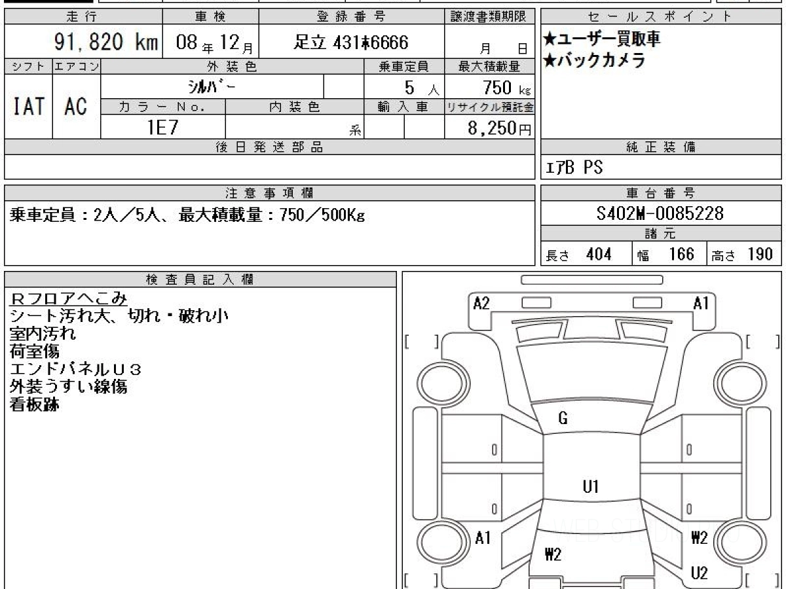
Task: Select equipment text エアB PS
Action: (574, 168)
